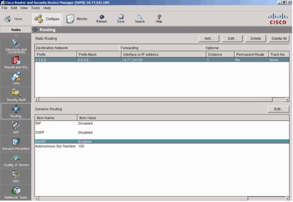Image resolution: width=293 pixels, height=202 pixels.
Task: Edit the selected static route
Action: click(232, 38)
